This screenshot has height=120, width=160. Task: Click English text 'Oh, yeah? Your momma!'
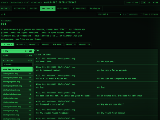113,113
